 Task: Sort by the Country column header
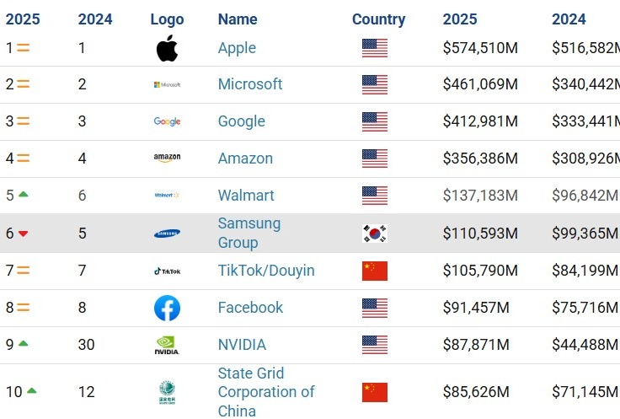tap(378, 19)
